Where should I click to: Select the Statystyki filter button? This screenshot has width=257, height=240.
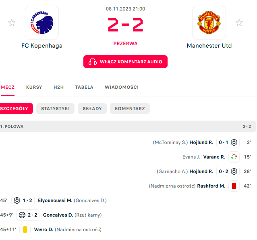pos(56,109)
